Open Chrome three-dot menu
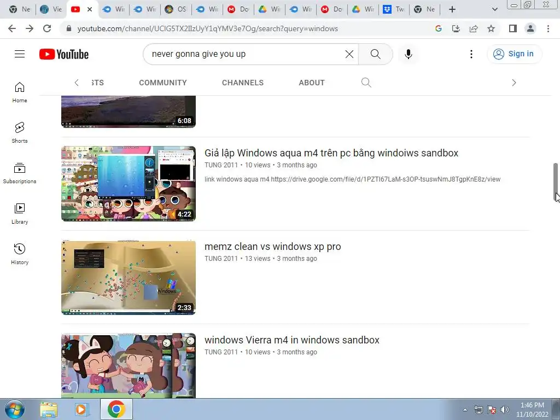560x420 pixels. coord(548,28)
